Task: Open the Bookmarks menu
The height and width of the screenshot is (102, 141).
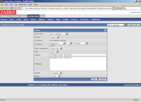Action: [x=23, y=4]
